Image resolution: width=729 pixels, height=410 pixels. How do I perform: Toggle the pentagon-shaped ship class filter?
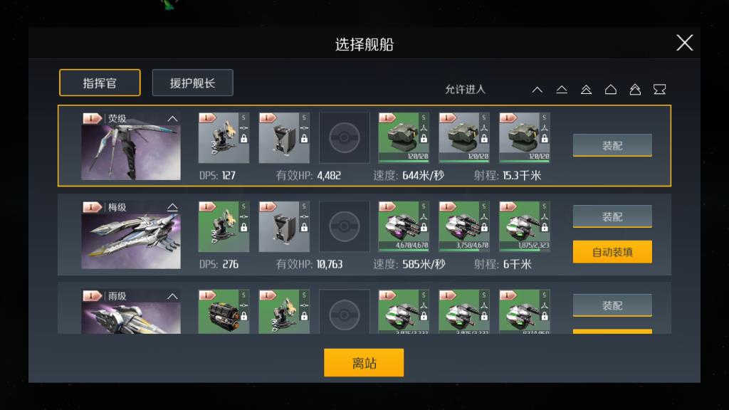point(611,89)
